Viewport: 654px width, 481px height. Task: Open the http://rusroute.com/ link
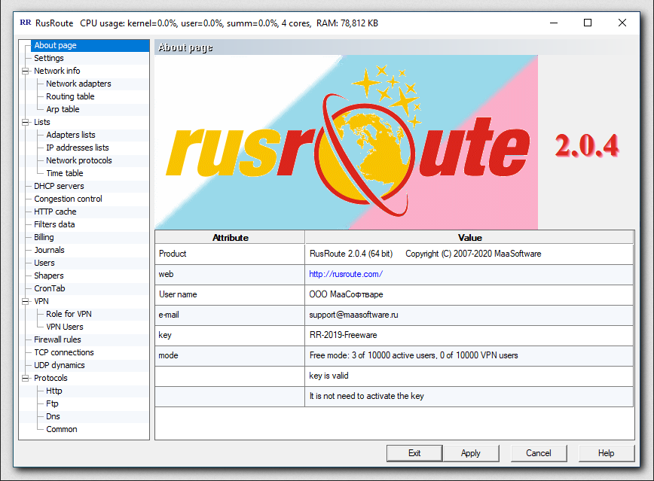tap(346, 274)
